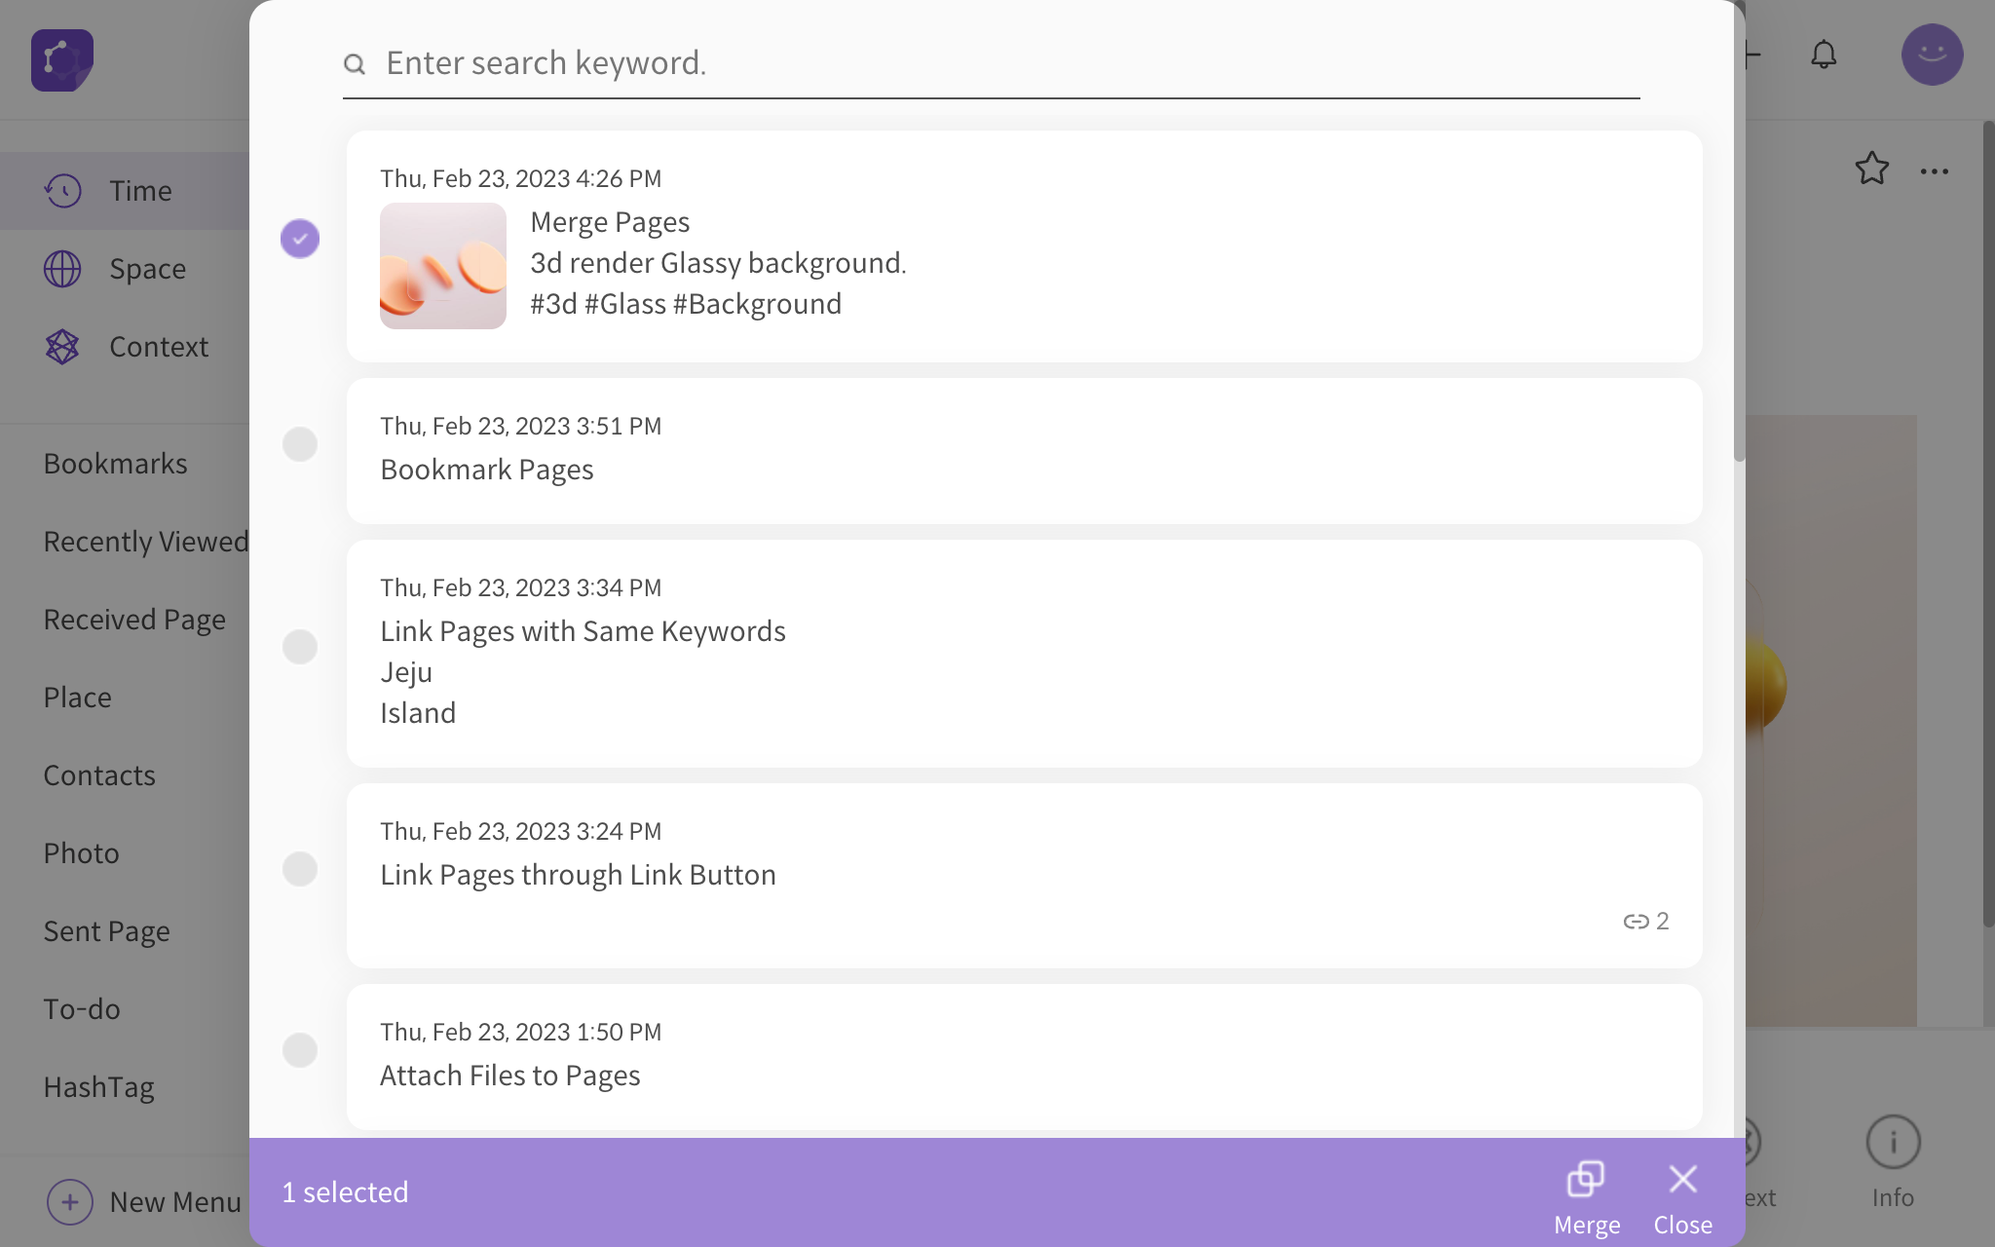Check the Link Pages with Same Keywords item

[300, 647]
